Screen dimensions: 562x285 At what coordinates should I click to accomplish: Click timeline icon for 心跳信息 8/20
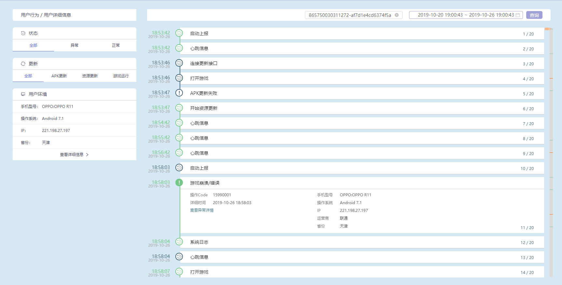point(179,138)
